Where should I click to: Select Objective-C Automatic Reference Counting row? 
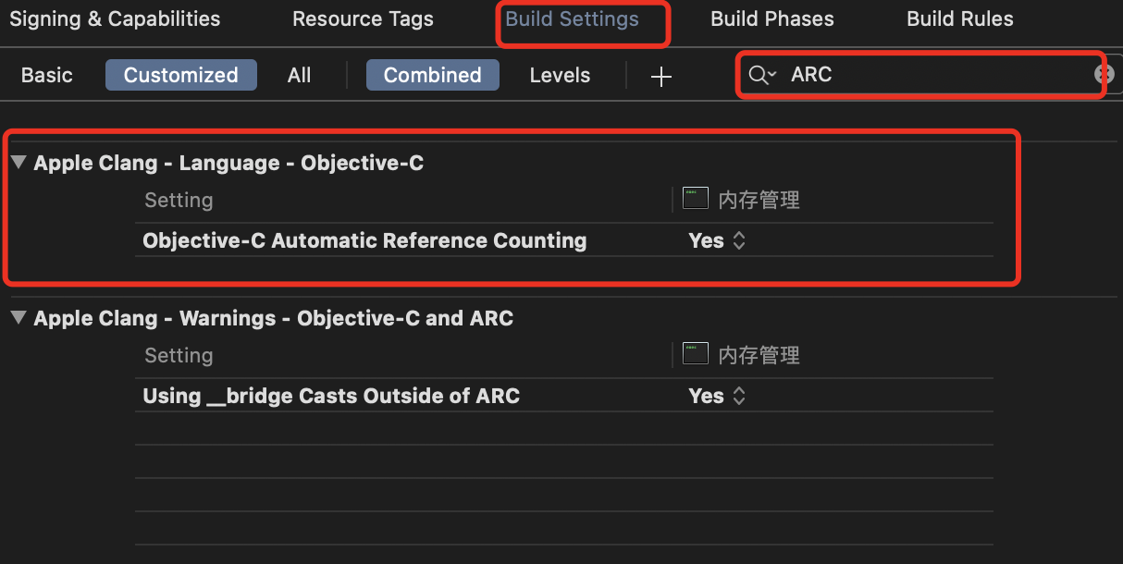(x=564, y=240)
